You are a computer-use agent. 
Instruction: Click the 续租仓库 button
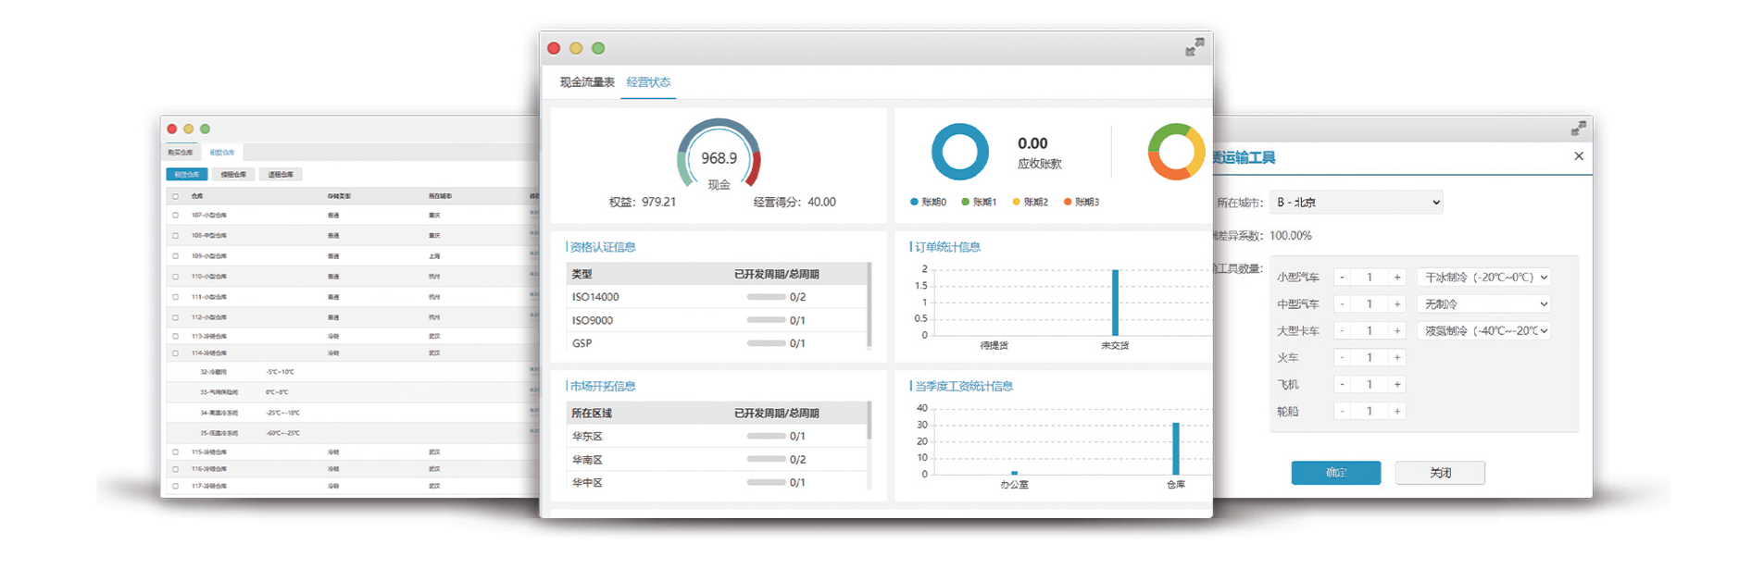233,175
